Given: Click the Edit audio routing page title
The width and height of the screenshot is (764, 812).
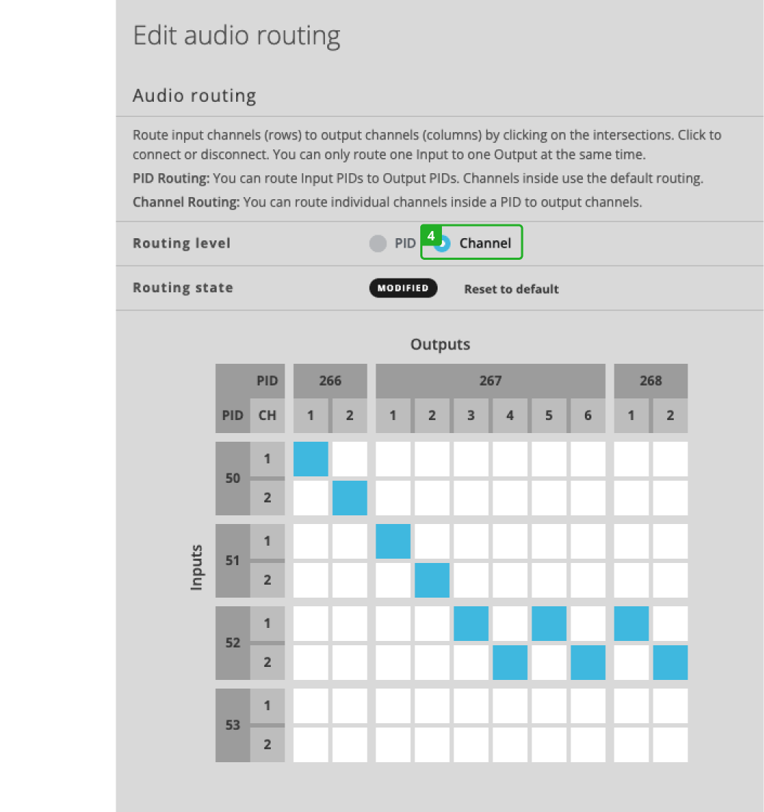Looking at the screenshot, I should click(x=237, y=35).
